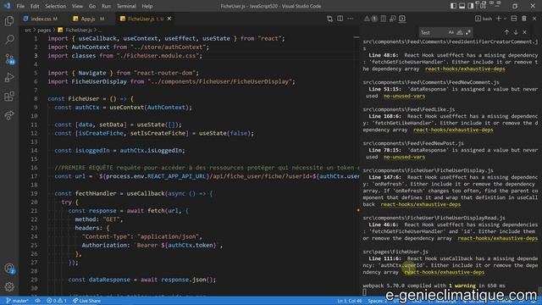Show the Output panel icon
The image size is (542, 305).
[x=384, y=19]
